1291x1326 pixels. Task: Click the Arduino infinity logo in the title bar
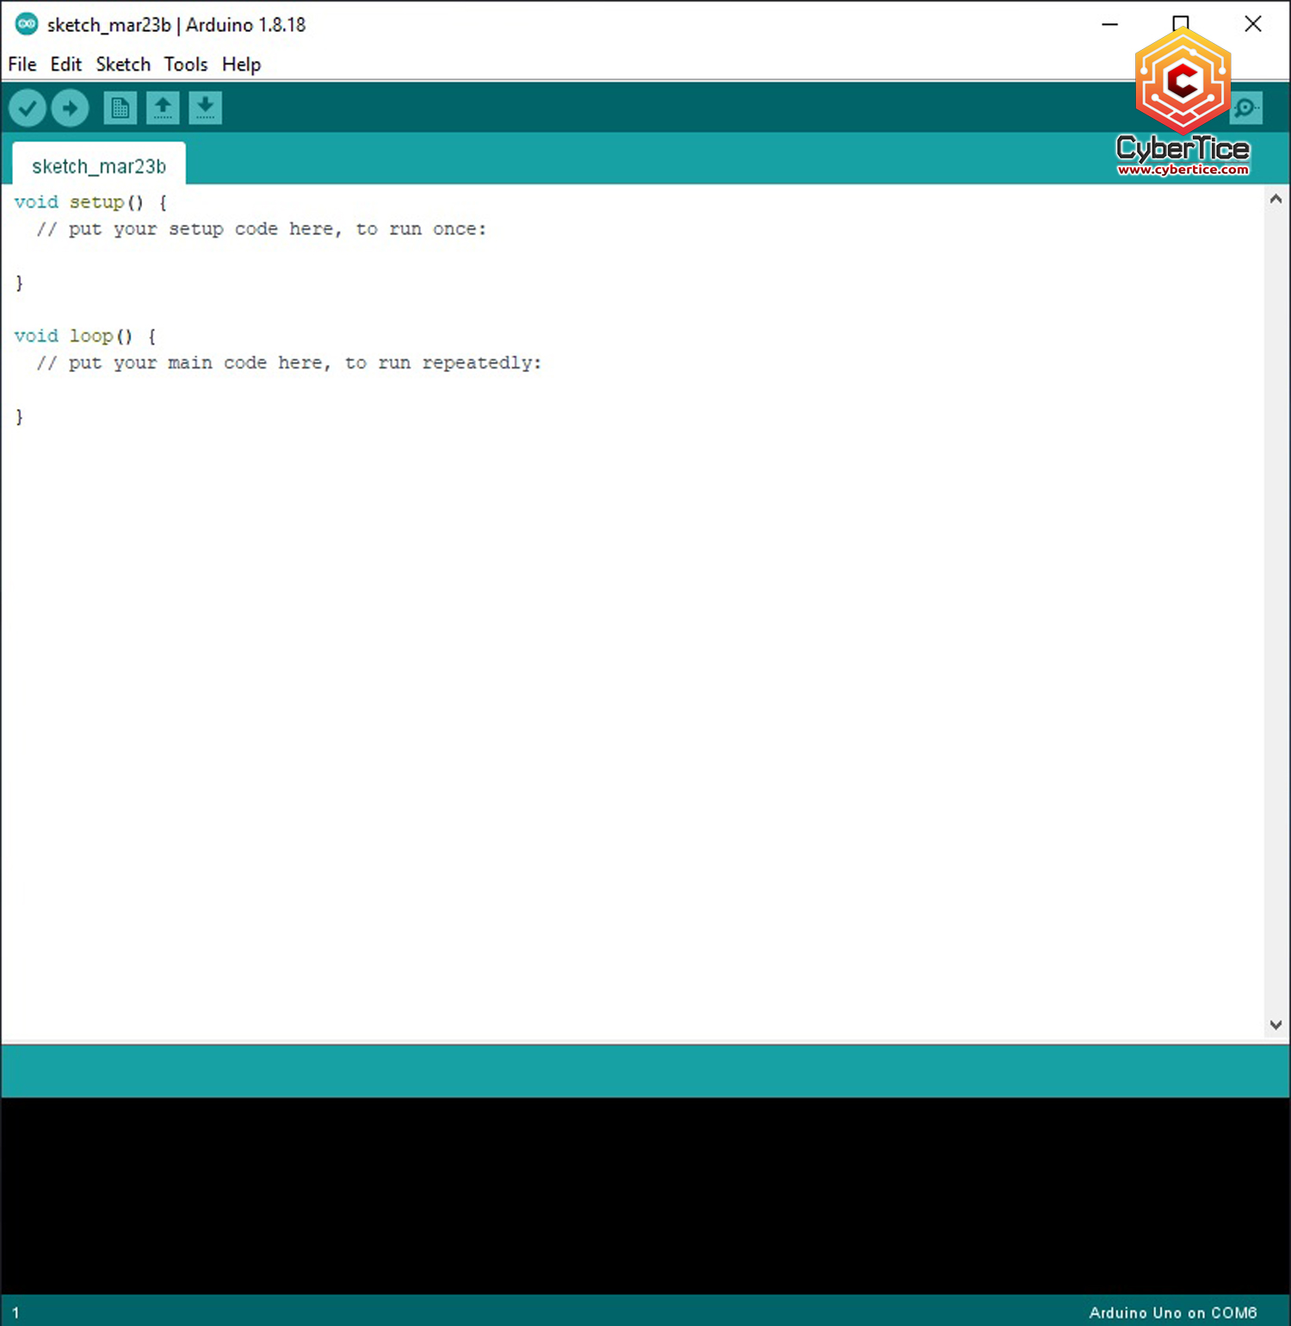[26, 24]
